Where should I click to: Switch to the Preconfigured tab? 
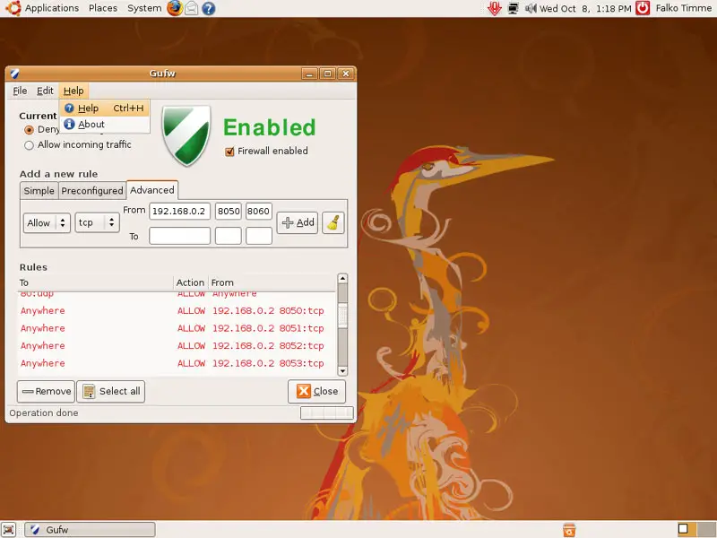(92, 191)
